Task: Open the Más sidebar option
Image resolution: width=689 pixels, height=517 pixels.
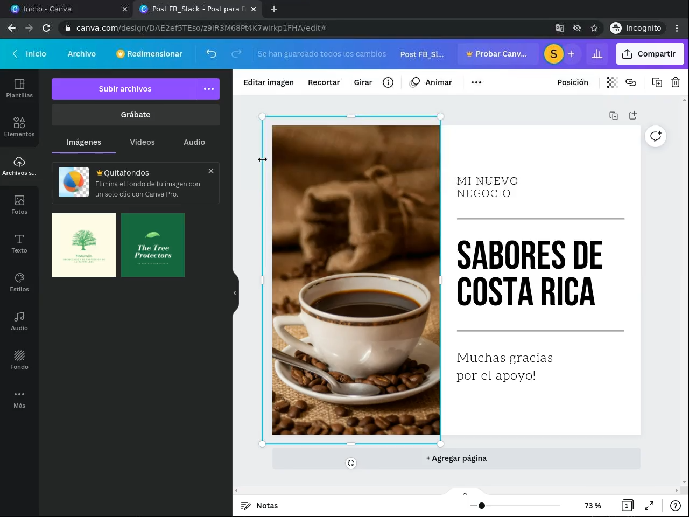Action: pyautogui.click(x=19, y=399)
